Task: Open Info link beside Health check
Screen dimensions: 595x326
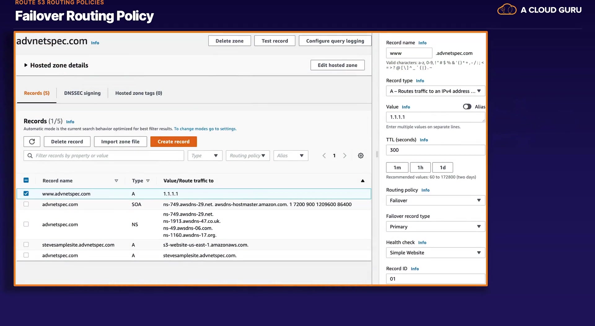Action: 422,243
